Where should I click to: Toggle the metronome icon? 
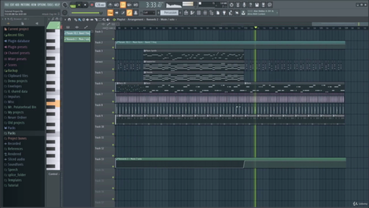(x=110, y=5)
